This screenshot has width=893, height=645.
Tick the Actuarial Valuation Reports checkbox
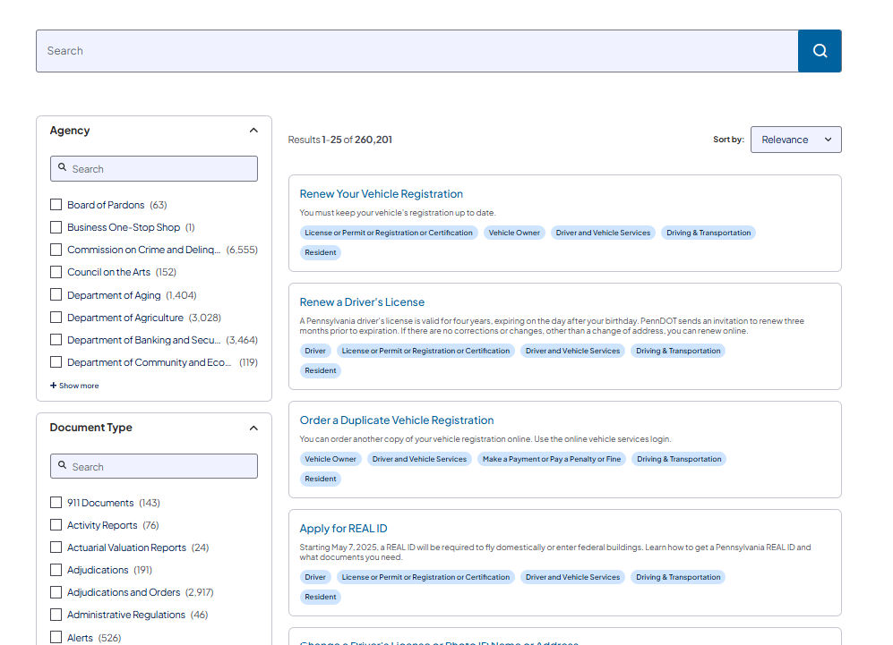click(x=56, y=547)
